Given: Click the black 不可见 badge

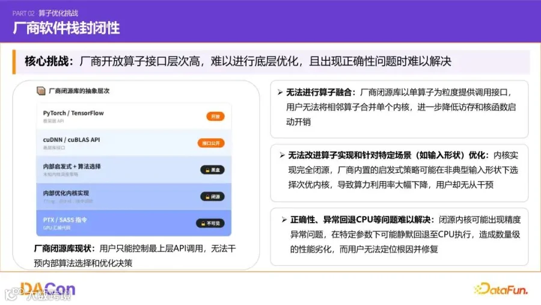Looking at the screenshot, I should [x=210, y=223].
